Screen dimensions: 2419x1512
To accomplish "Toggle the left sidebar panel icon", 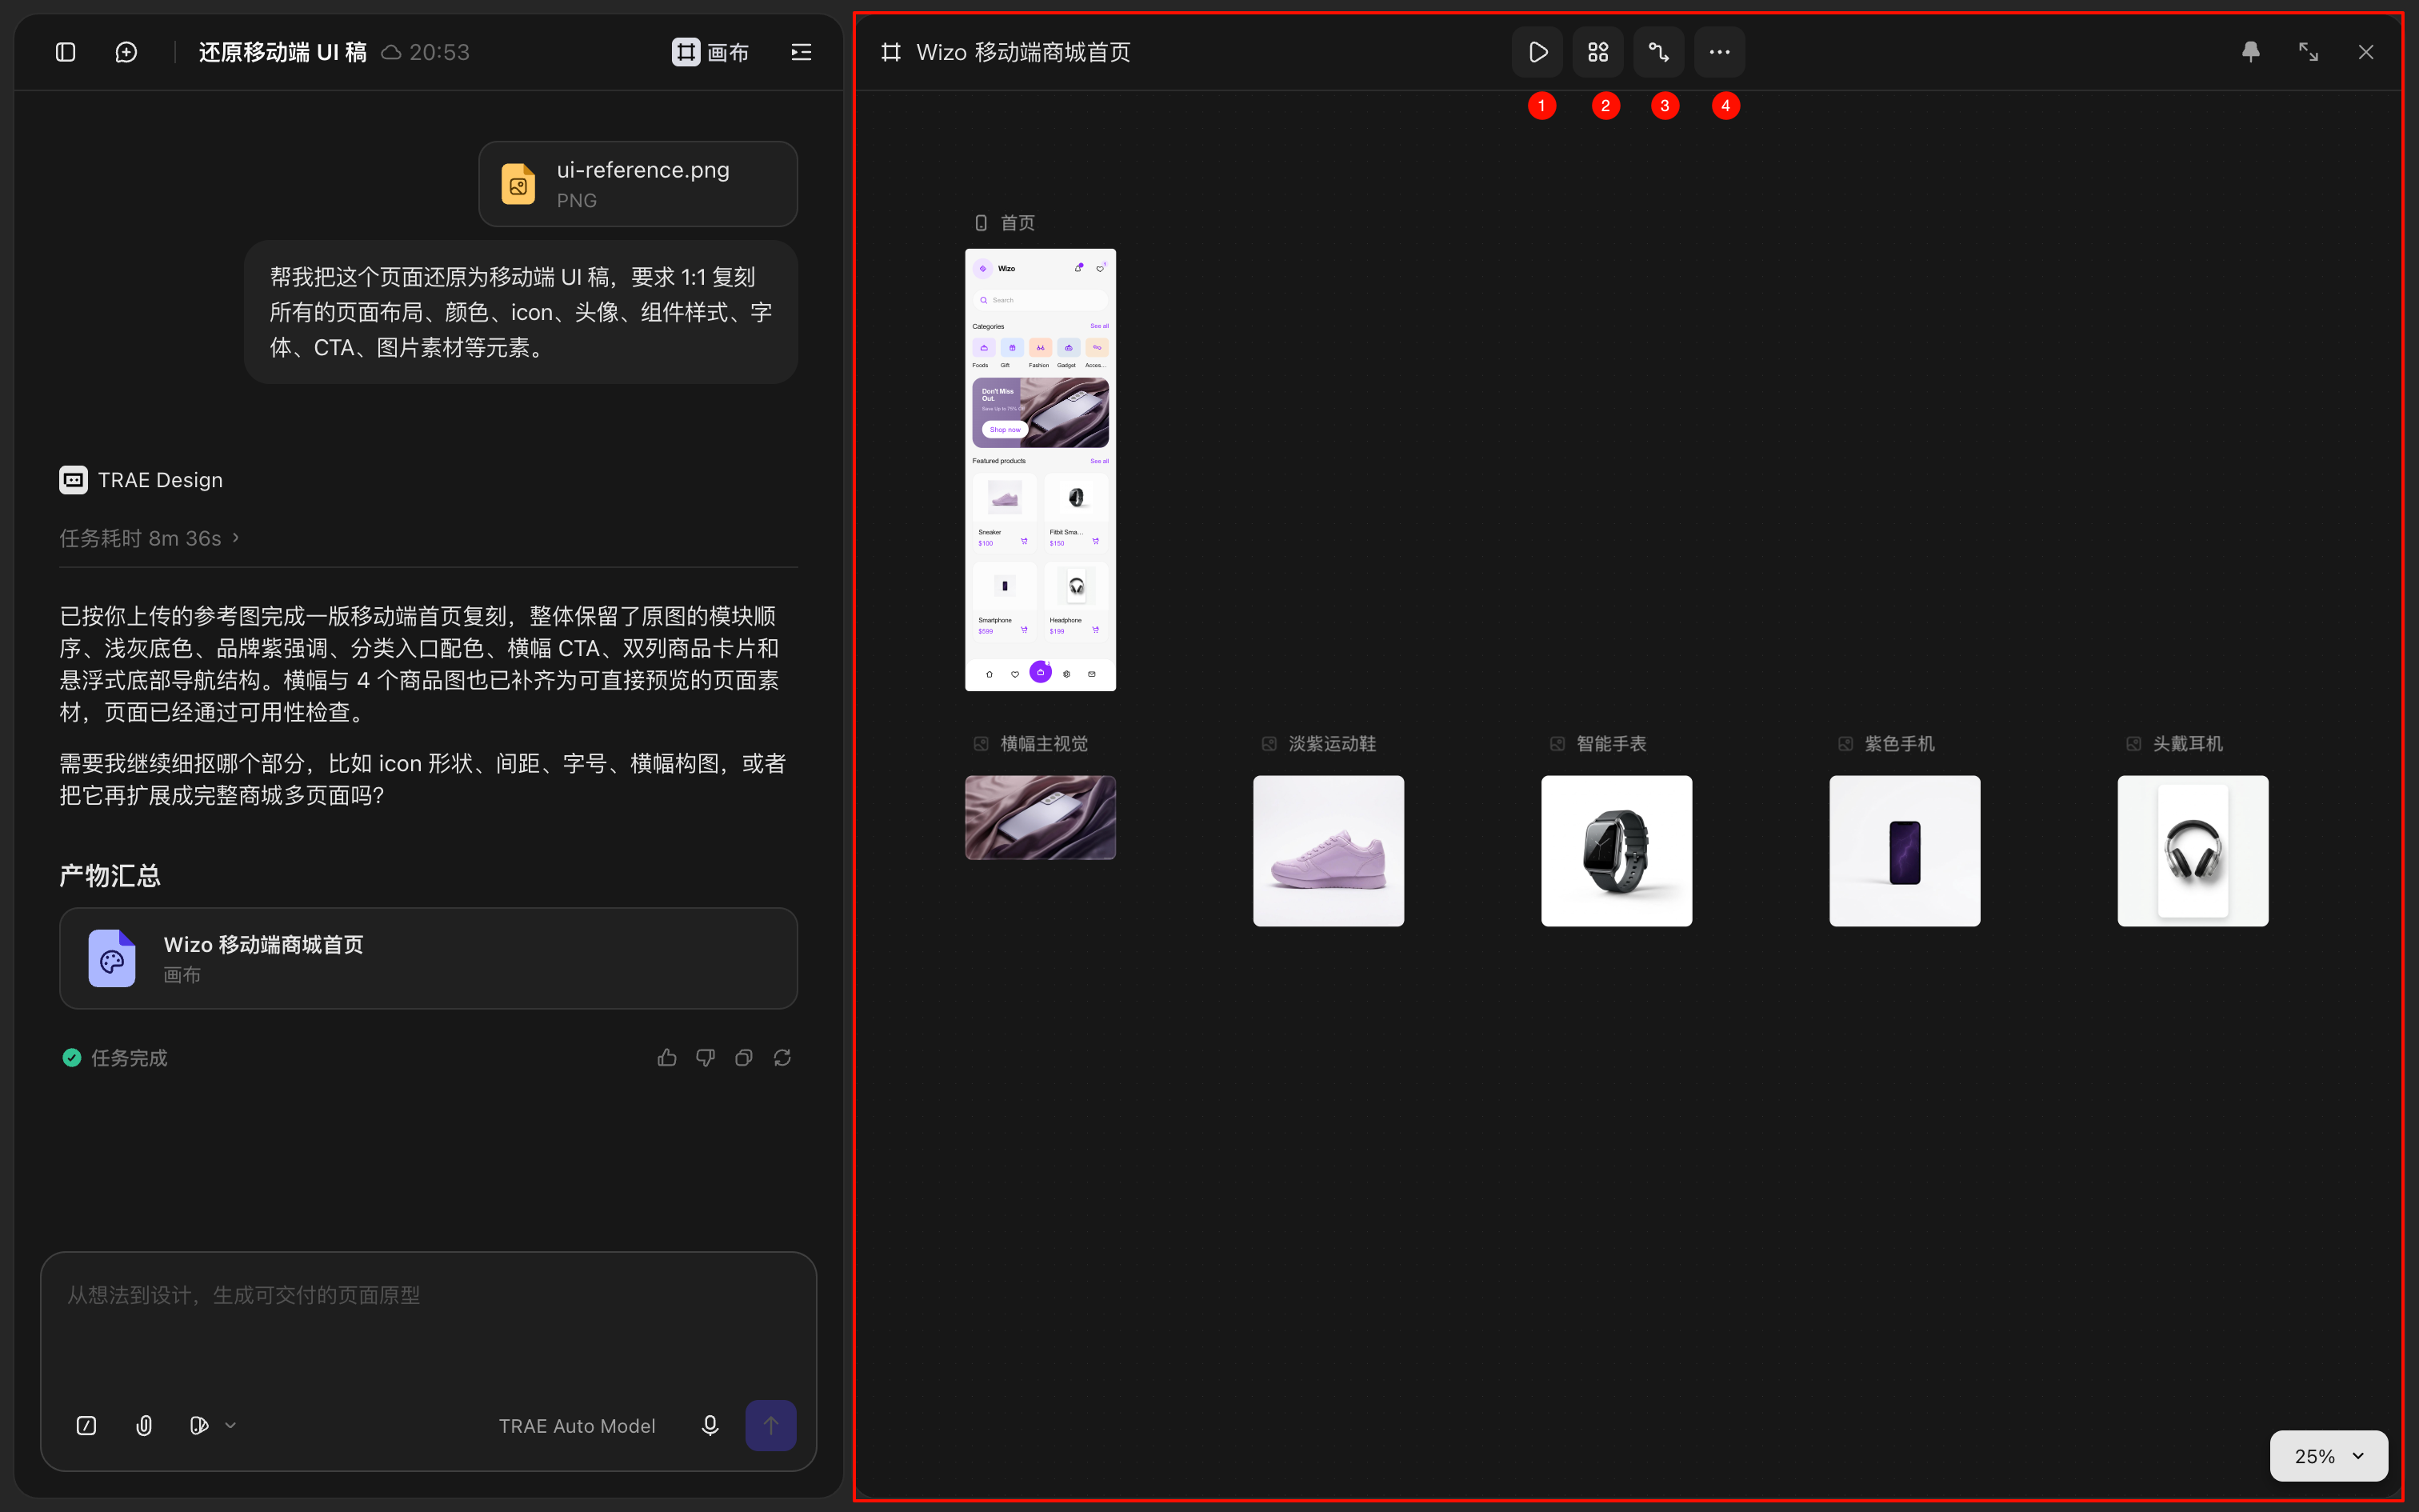I will [x=65, y=52].
